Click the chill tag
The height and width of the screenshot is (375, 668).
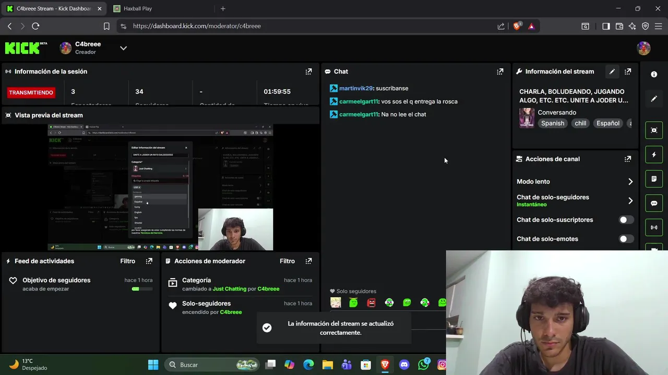pos(581,123)
